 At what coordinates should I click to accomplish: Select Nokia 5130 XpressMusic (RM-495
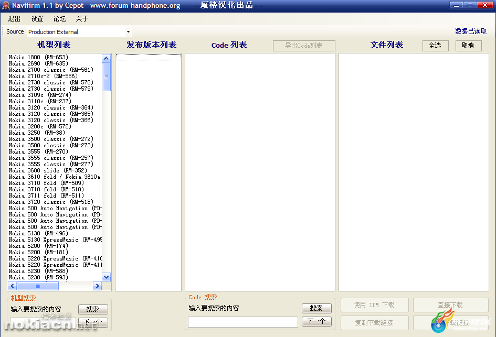coord(55,240)
